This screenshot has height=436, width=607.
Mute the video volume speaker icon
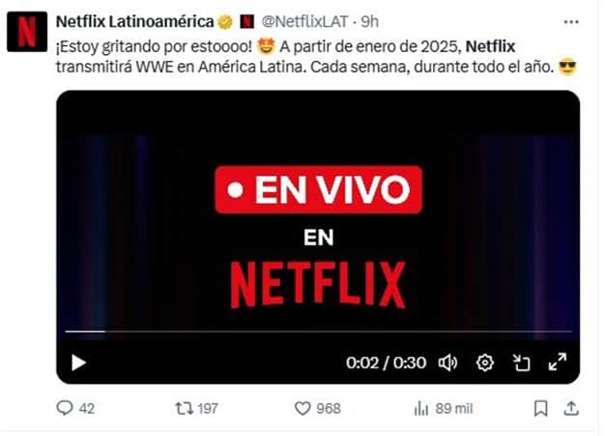pos(448,363)
